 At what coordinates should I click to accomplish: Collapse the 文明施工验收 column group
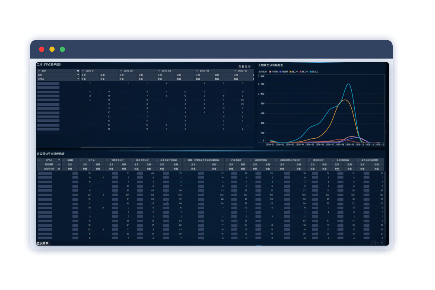click(x=107, y=160)
